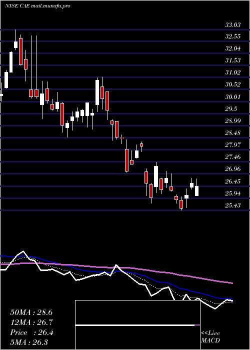Viewport: 250px width, 350px height.
Task: Select the 27.46 price axis label
Action: 232,157
